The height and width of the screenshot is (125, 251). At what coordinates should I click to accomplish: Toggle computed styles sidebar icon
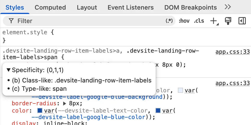(242, 21)
